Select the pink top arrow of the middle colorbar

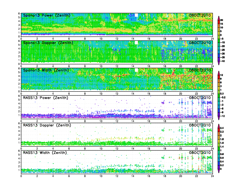(219, 73)
